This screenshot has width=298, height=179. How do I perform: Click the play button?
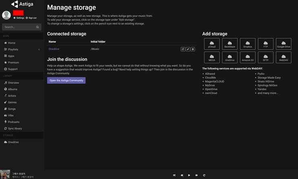189,175
